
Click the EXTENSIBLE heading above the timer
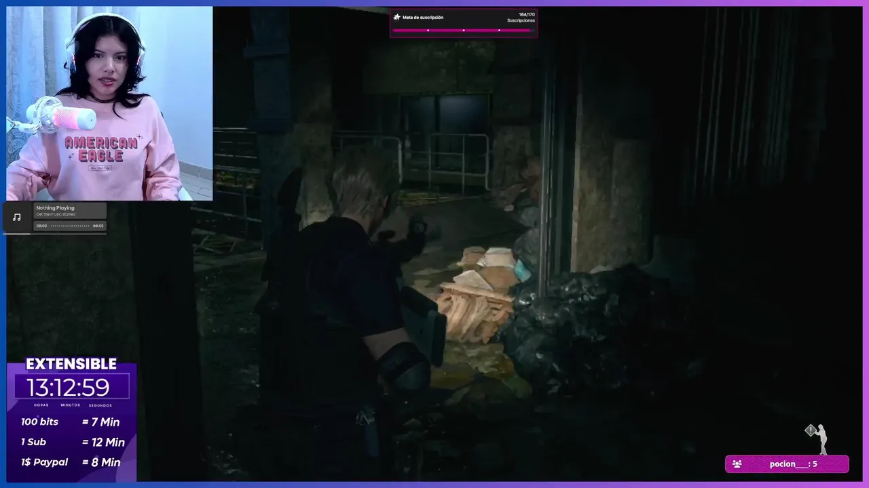[x=71, y=364]
